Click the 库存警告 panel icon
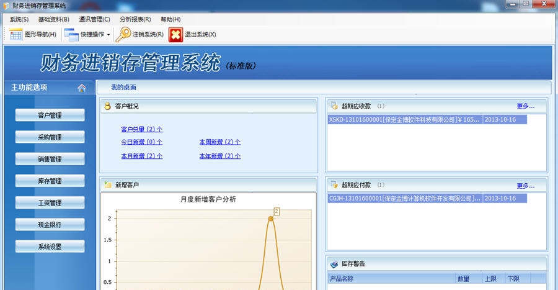Image resolution: width=558 pixels, height=290 pixels. pos(334,264)
